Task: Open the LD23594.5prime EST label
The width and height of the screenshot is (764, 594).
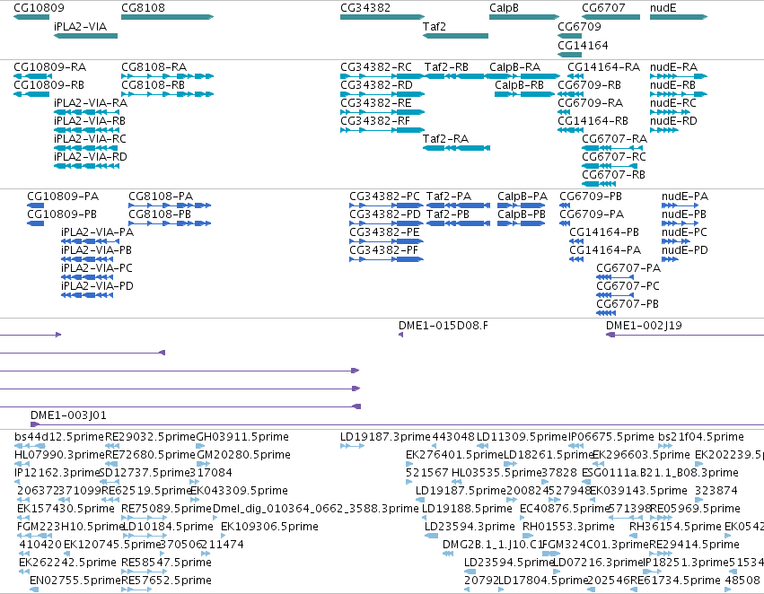Action: pyautogui.click(x=509, y=563)
